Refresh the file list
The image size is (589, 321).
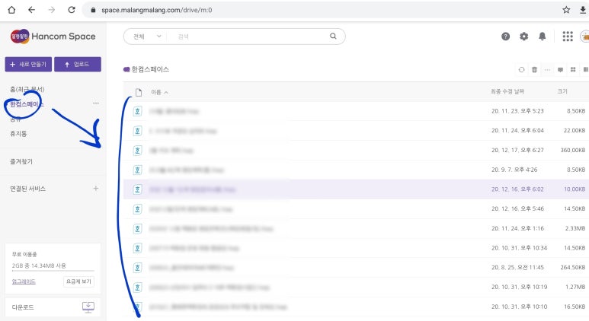click(x=521, y=69)
